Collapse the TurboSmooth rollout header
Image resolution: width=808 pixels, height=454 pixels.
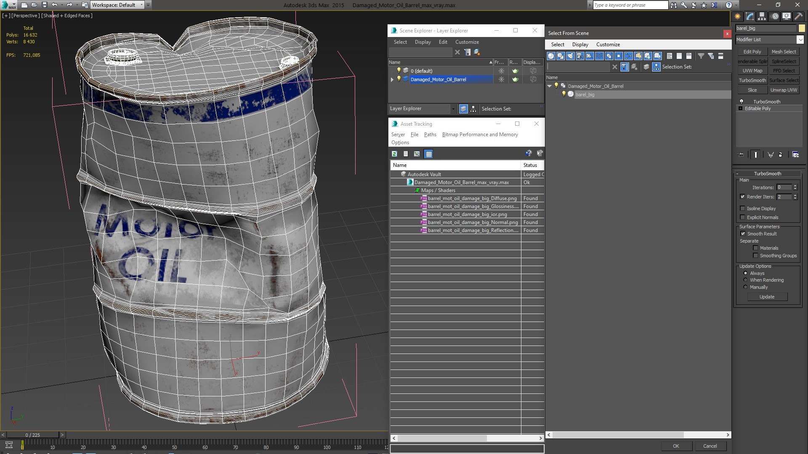[x=768, y=174]
